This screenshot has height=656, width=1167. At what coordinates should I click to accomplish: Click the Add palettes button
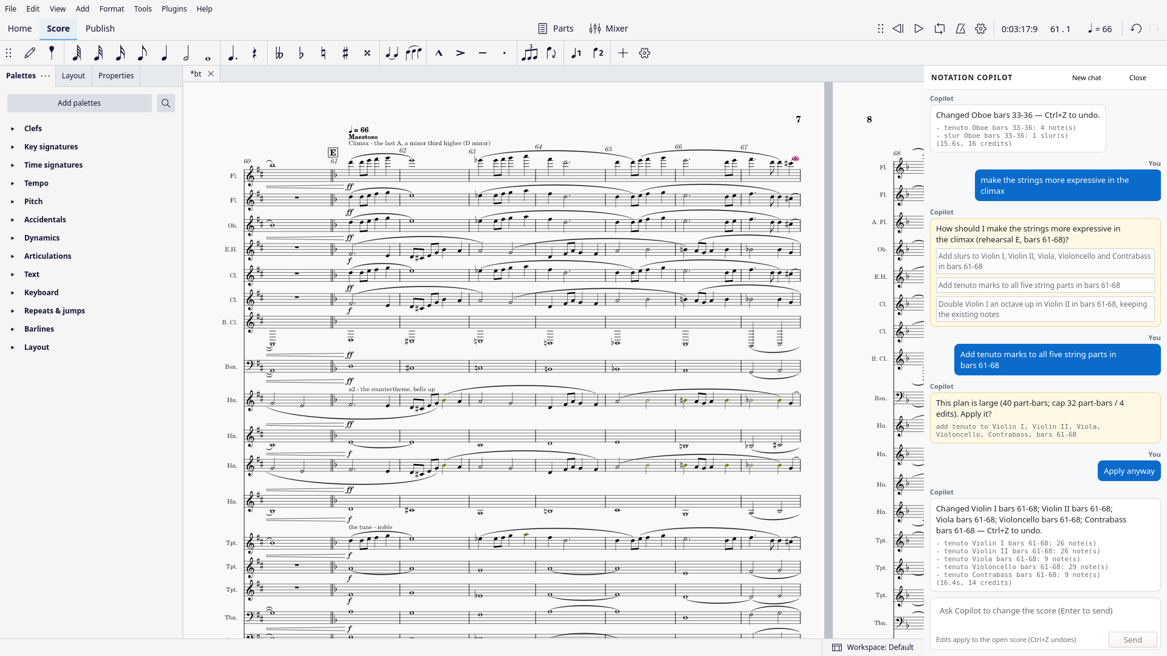80,103
